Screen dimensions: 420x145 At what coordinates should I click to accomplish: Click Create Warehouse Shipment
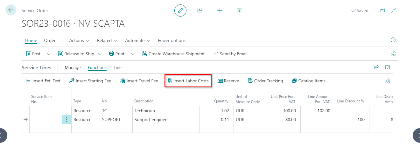pyautogui.click(x=173, y=54)
